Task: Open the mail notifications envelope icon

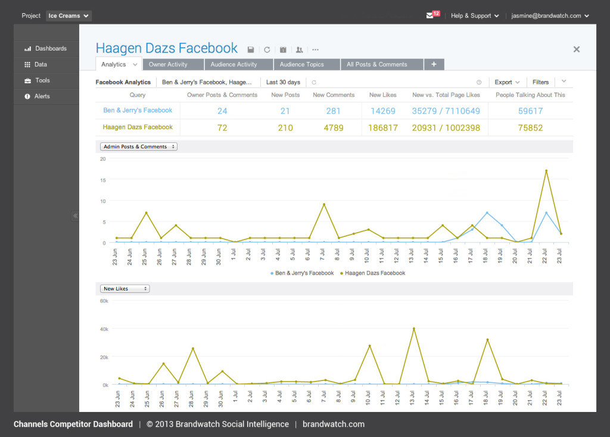Action: point(430,15)
